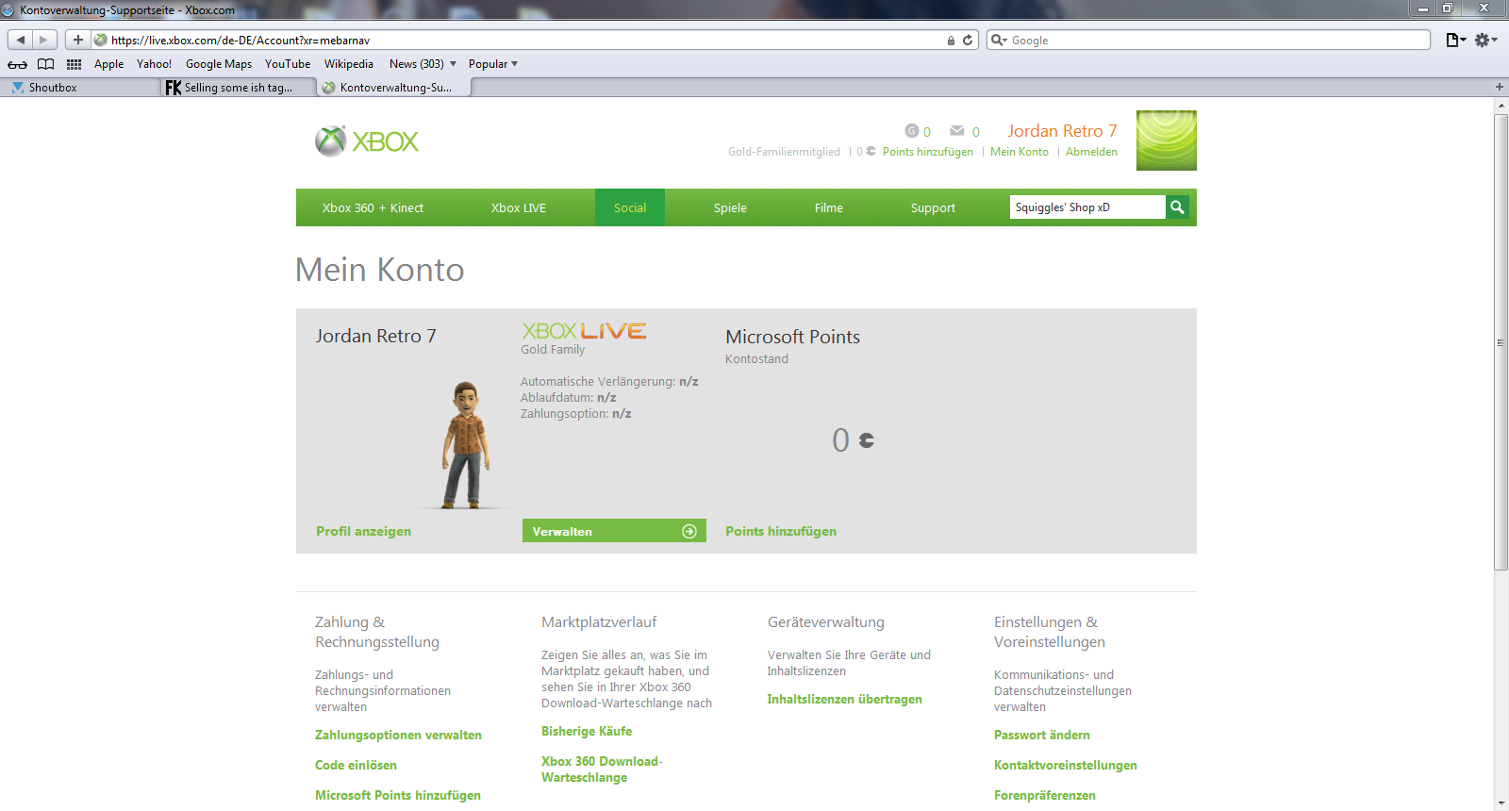This screenshot has width=1509, height=811.
Task: Open the Xbox LIVE nav menu
Action: pos(519,207)
